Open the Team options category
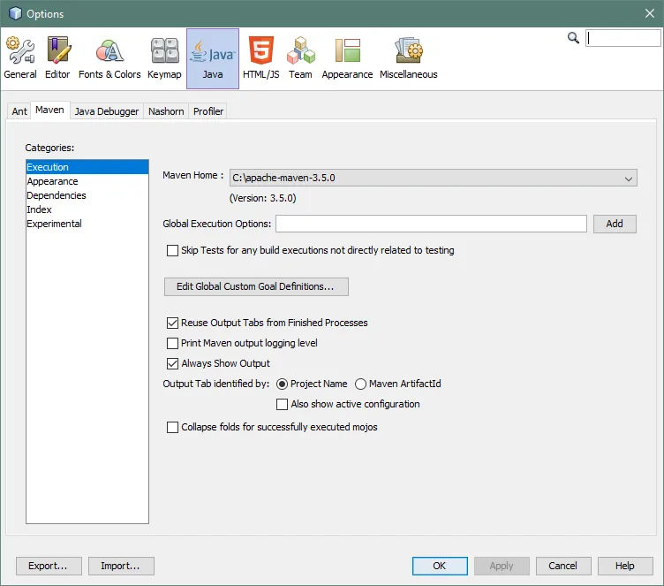664x586 pixels. tap(300, 58)
